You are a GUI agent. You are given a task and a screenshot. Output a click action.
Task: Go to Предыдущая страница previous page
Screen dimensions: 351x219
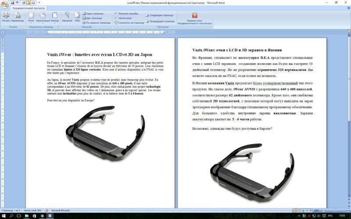(x=160, y=21)
